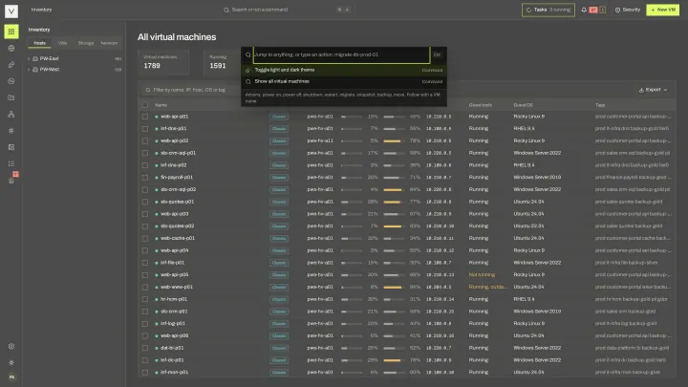This screenshot has height=387, width=688.
Task: Click the PW-East datacenter icon
Action: click(x=35, y=58)
